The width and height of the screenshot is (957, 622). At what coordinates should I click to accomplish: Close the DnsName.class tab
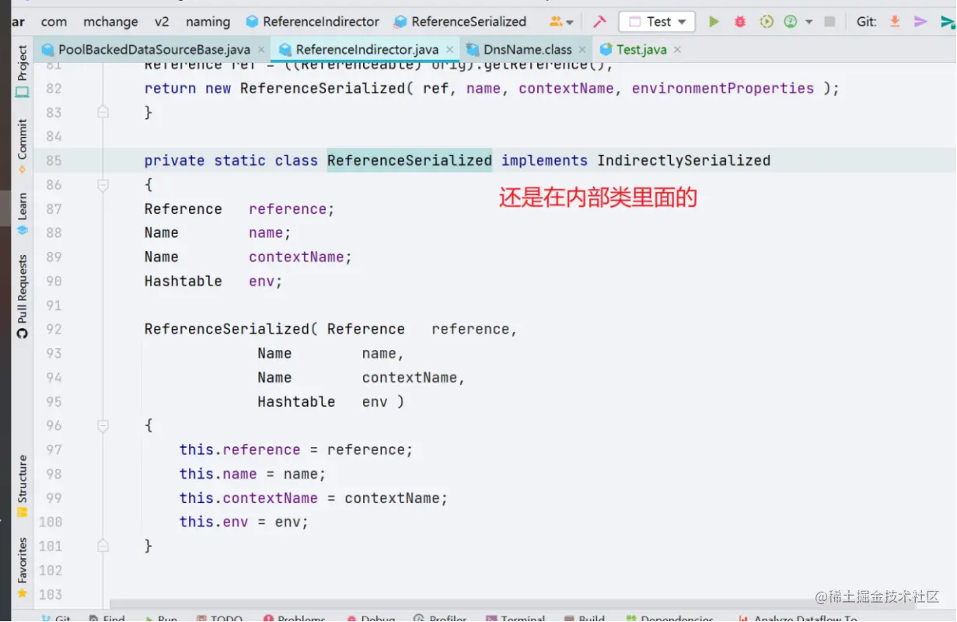click(x=582, y=50)
